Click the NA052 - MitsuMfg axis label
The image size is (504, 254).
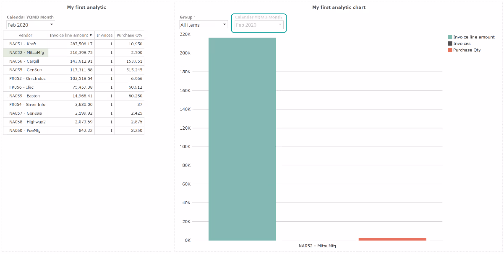tap(317, 246)
